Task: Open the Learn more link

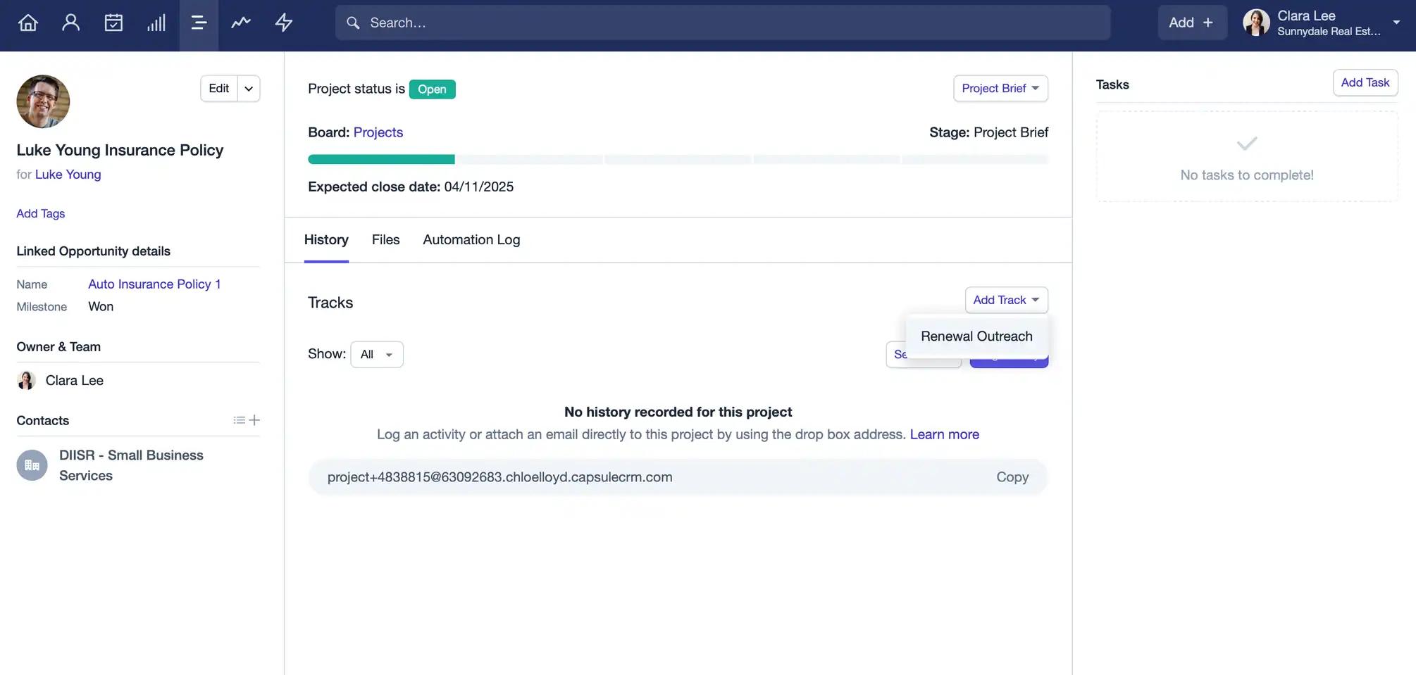Action: click(944, 434)
